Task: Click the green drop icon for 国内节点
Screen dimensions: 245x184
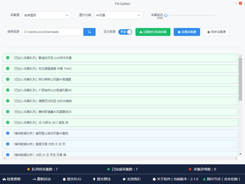Action: (204, 180)
